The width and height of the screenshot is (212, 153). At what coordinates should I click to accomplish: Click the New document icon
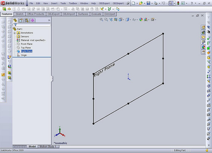tap(133, 3)
